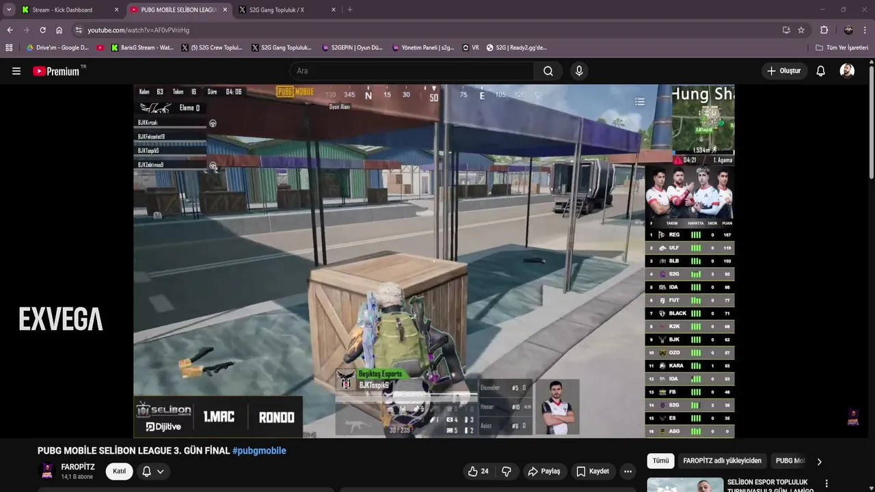Open notification preference bell dropdown
This screenshot has width=875, height=492.
click(153, 471)
